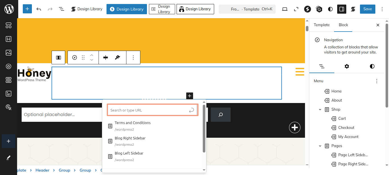Toggle the Settings sidebar panel icon
The image size is (389, 175).
[341, 9]
